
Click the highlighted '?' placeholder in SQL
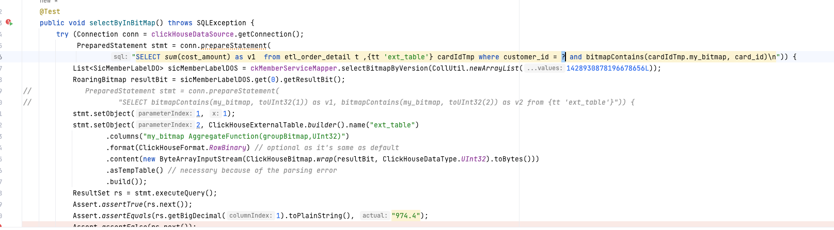pyautogui.click(x=563, y=57)
